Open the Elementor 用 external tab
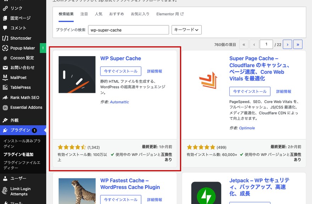 170,14
